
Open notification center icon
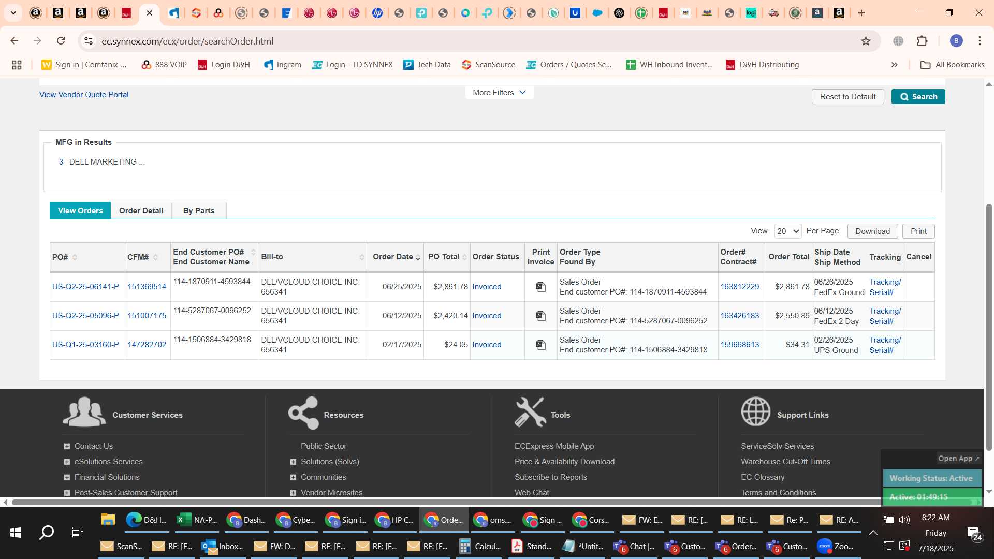[x=974, y=533]
